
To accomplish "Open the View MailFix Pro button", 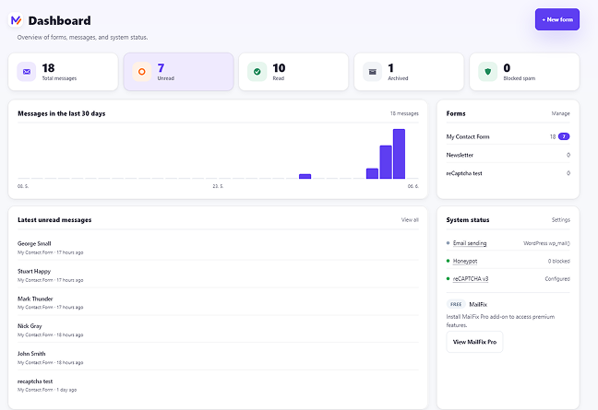I will pos(474,342).
